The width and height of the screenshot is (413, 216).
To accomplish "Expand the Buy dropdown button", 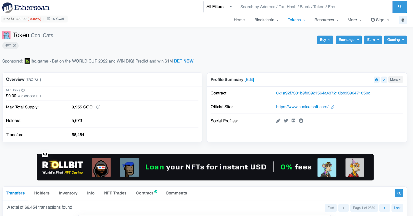I will tap(325, 40).
